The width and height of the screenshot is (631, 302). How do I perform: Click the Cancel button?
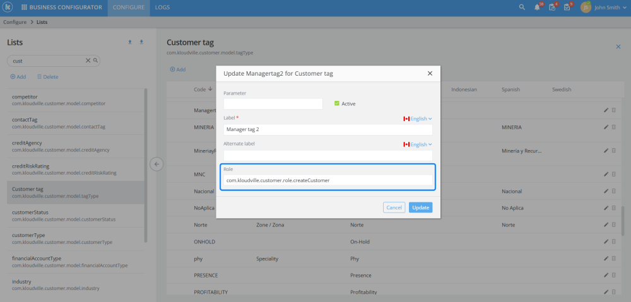[394, 207]
